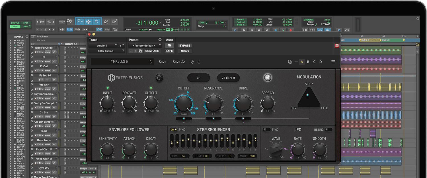Click the undo arrow next to Save As
This screenshot has width=427, height=178.
tap(193, 62)
